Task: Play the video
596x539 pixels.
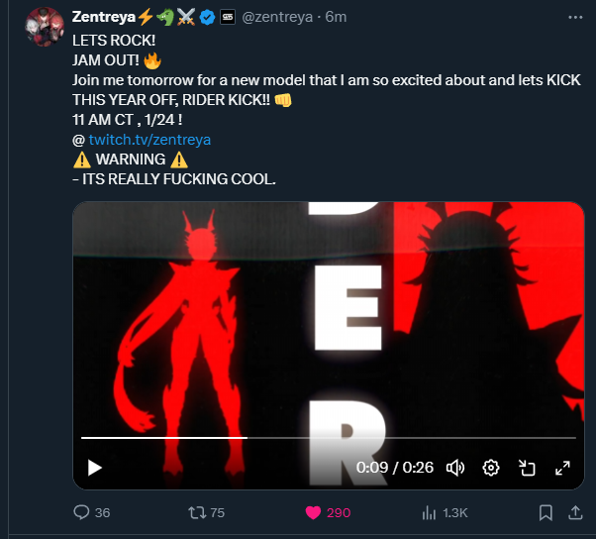Action: click(94, 468)
